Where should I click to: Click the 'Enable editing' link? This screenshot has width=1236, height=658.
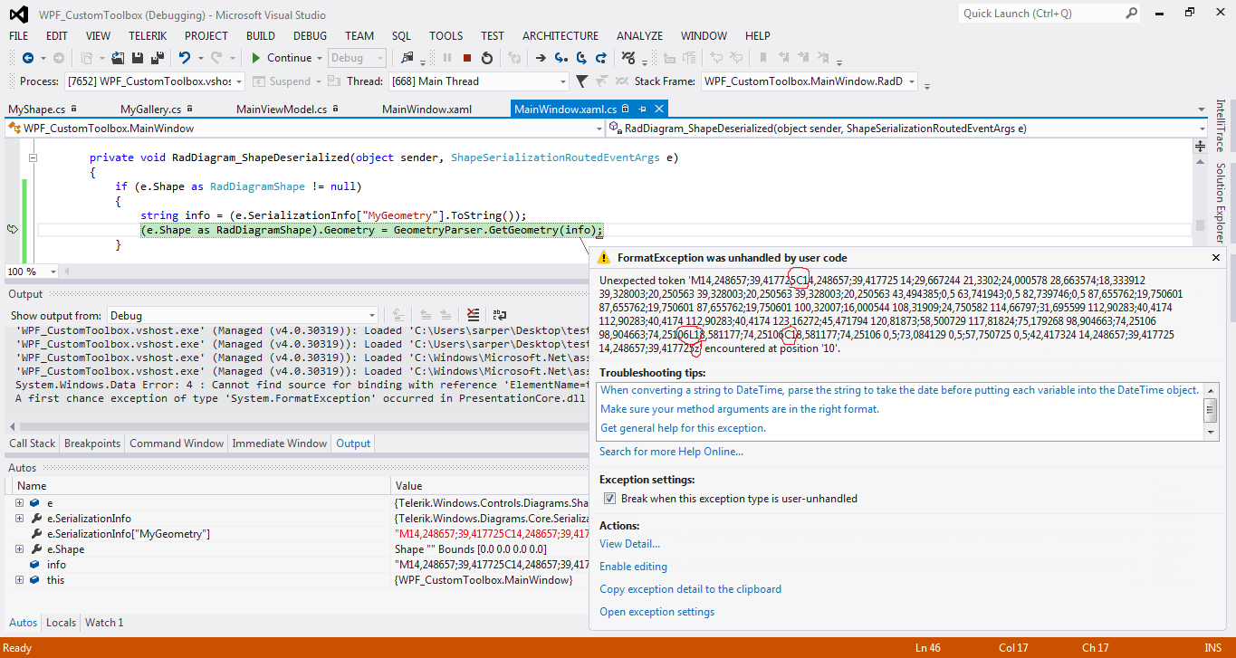click(x=633, y=567)
